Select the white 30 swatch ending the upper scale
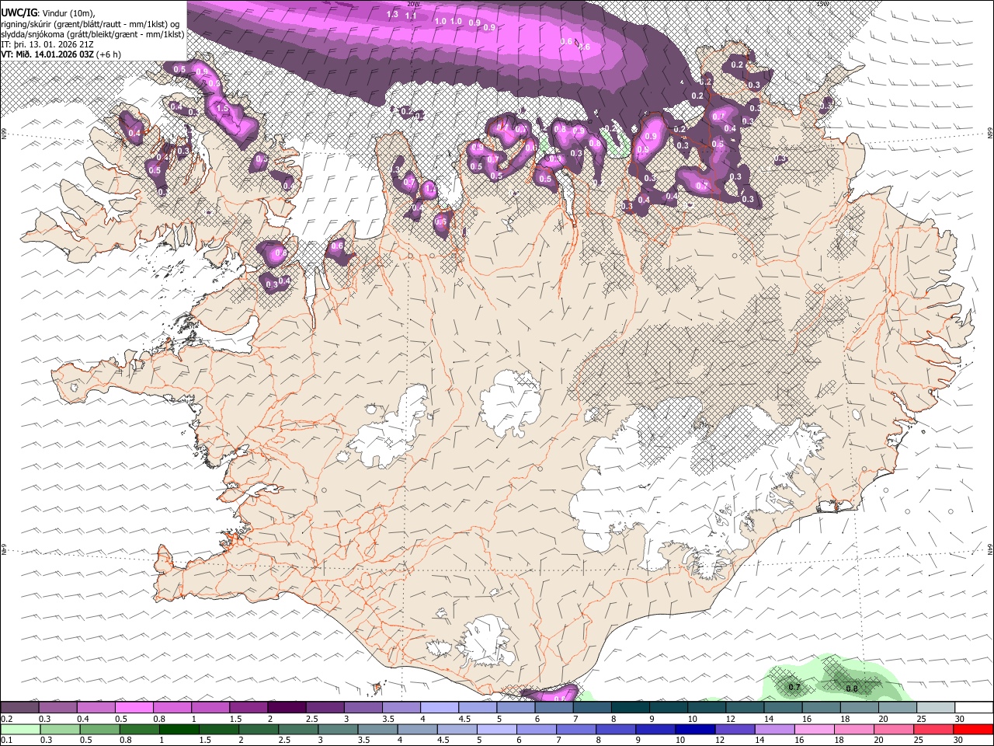 (974, 708)
